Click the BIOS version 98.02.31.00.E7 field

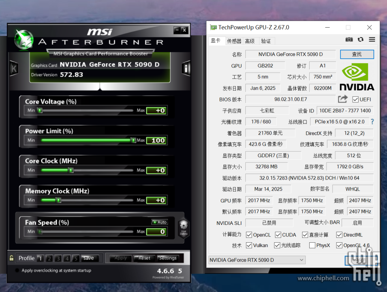coord(291,99)
